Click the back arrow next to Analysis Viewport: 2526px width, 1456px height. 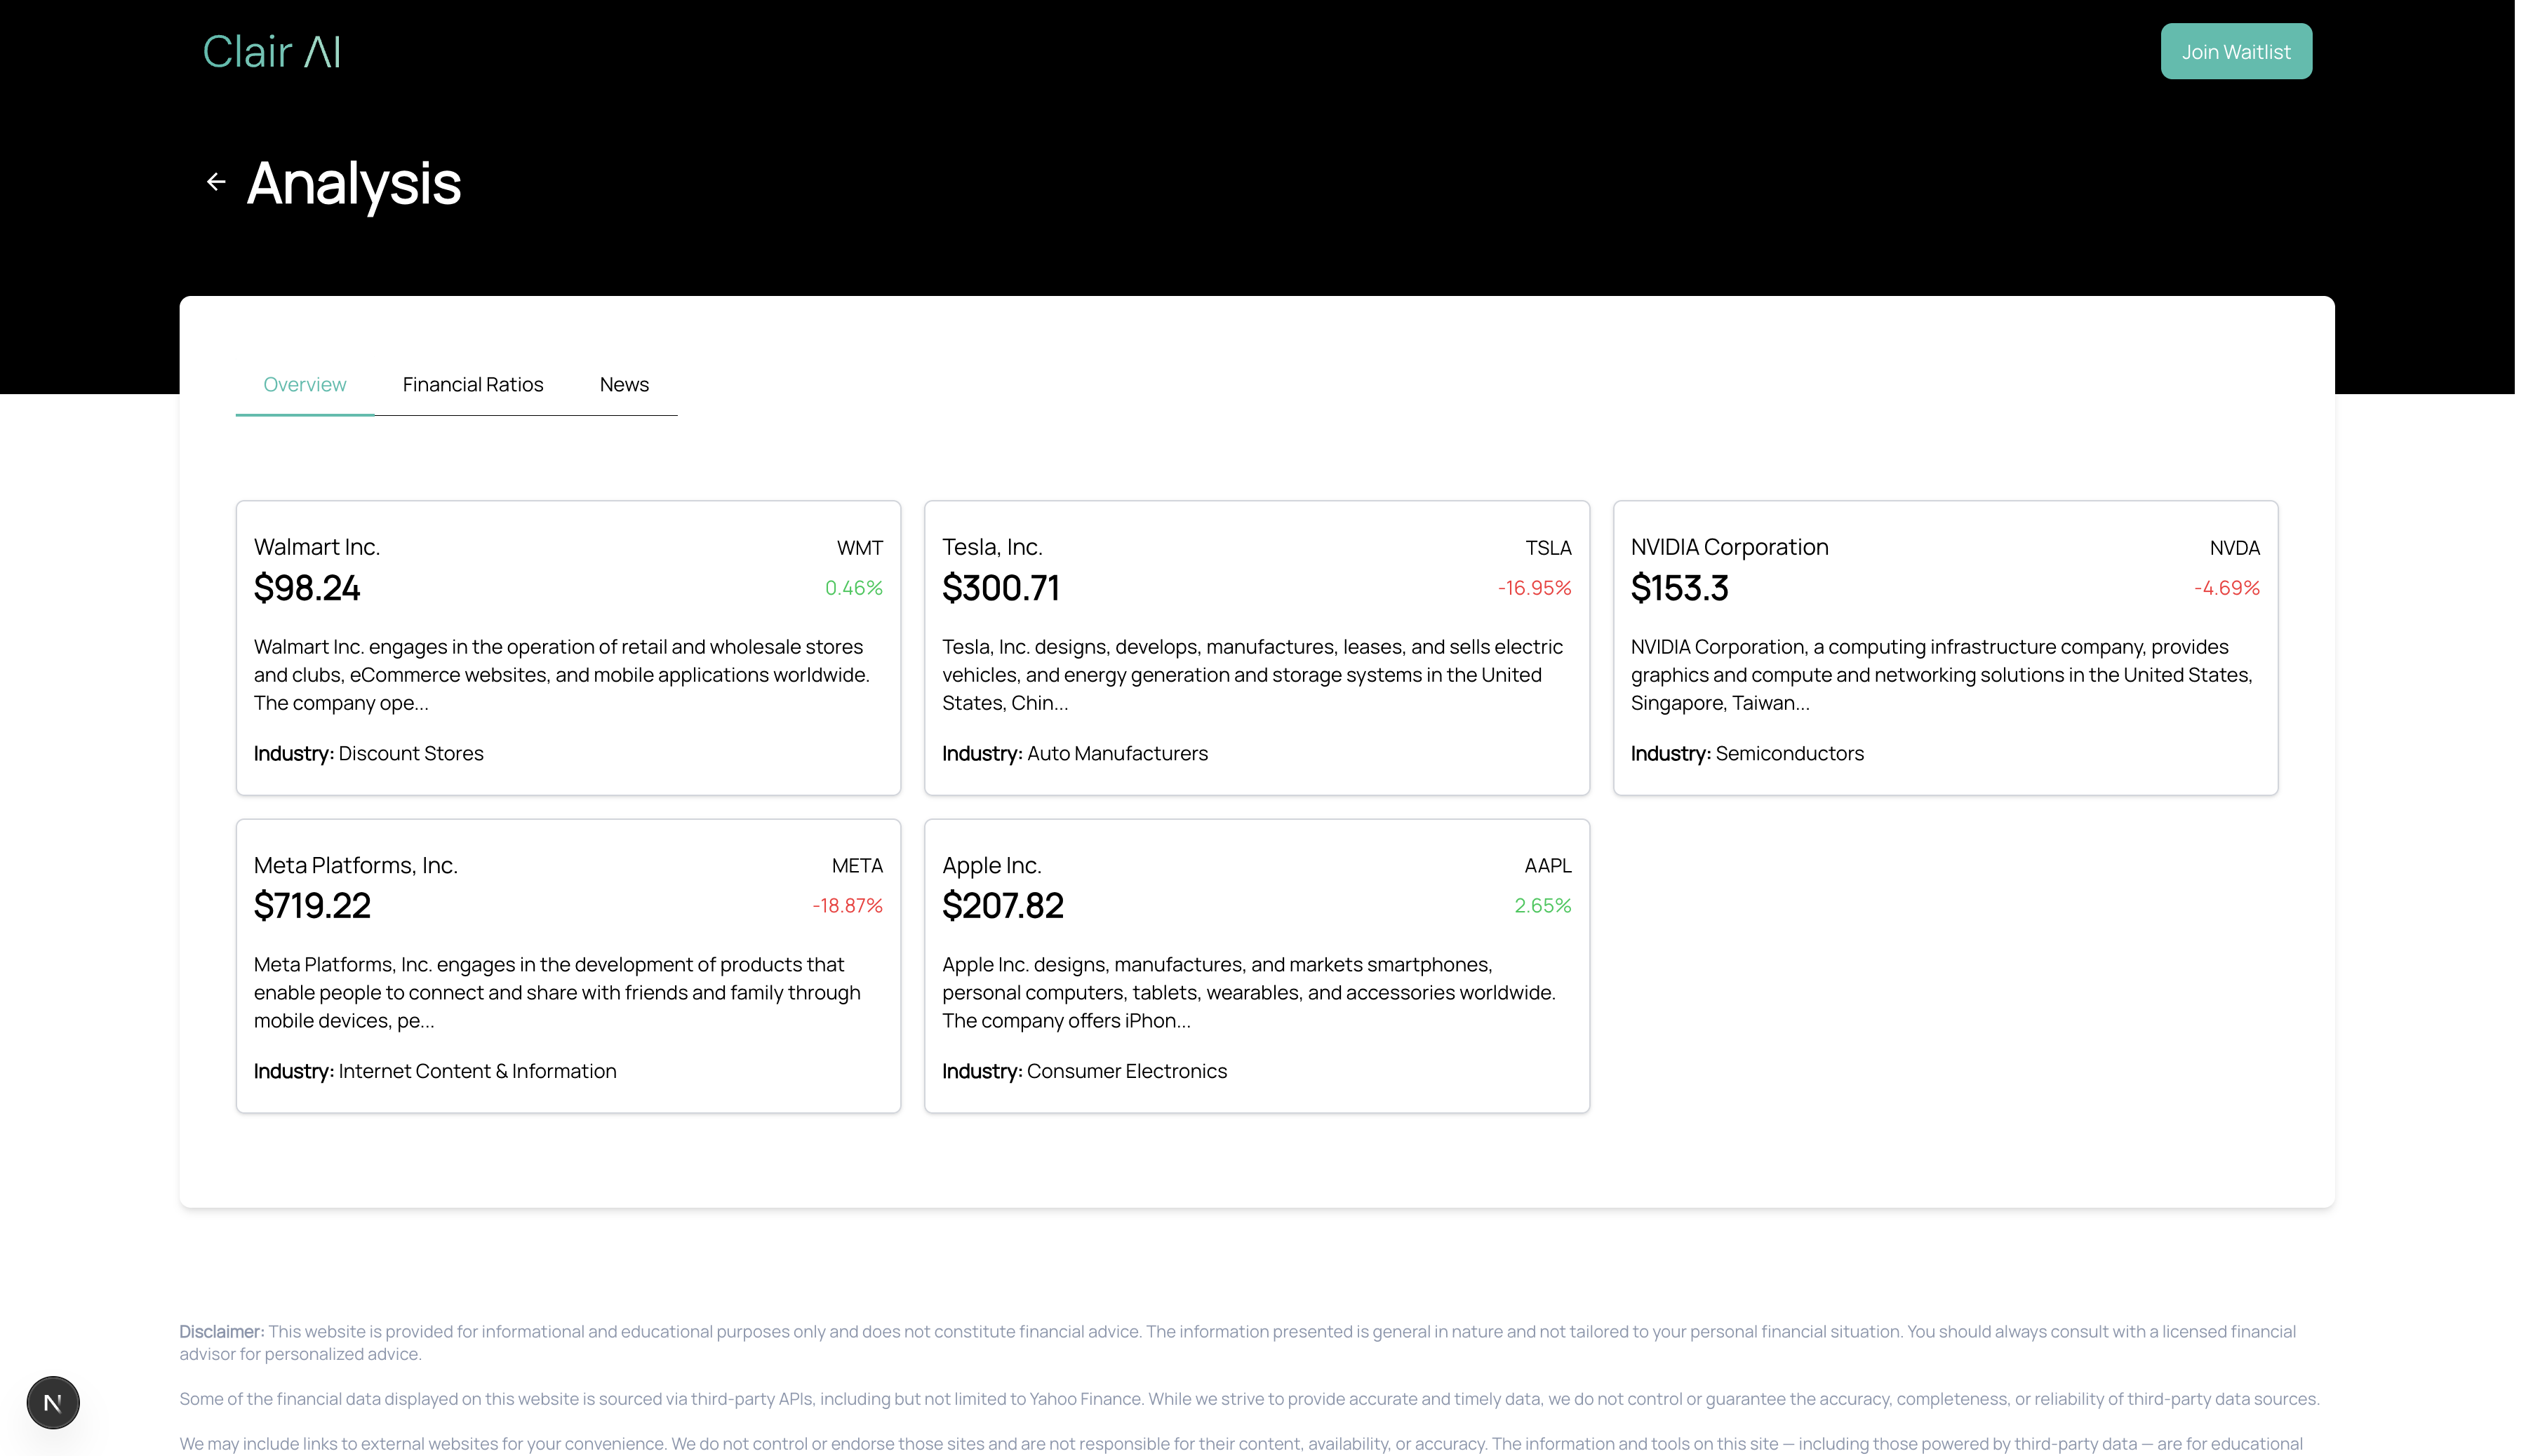(216, 182)
